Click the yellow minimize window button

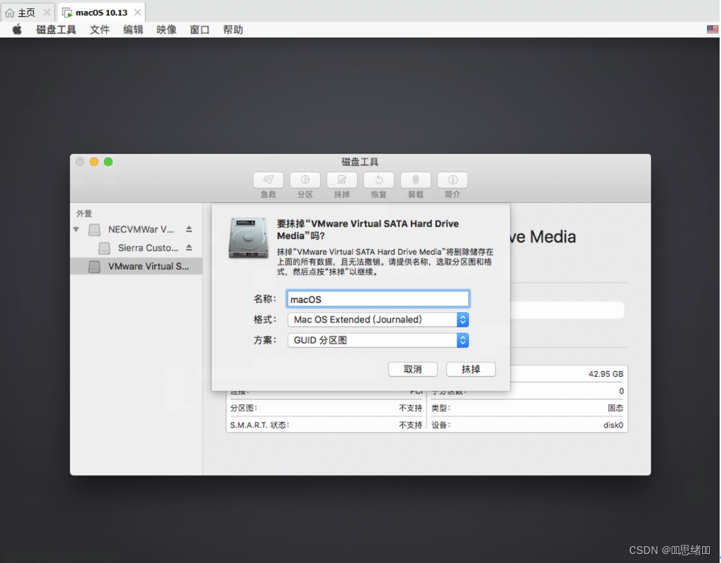point(94,162)
